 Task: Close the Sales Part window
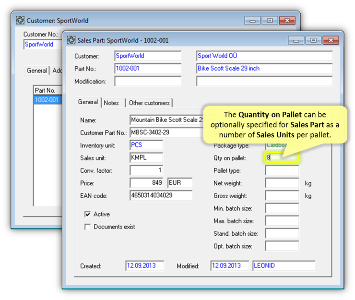(331, 40)
